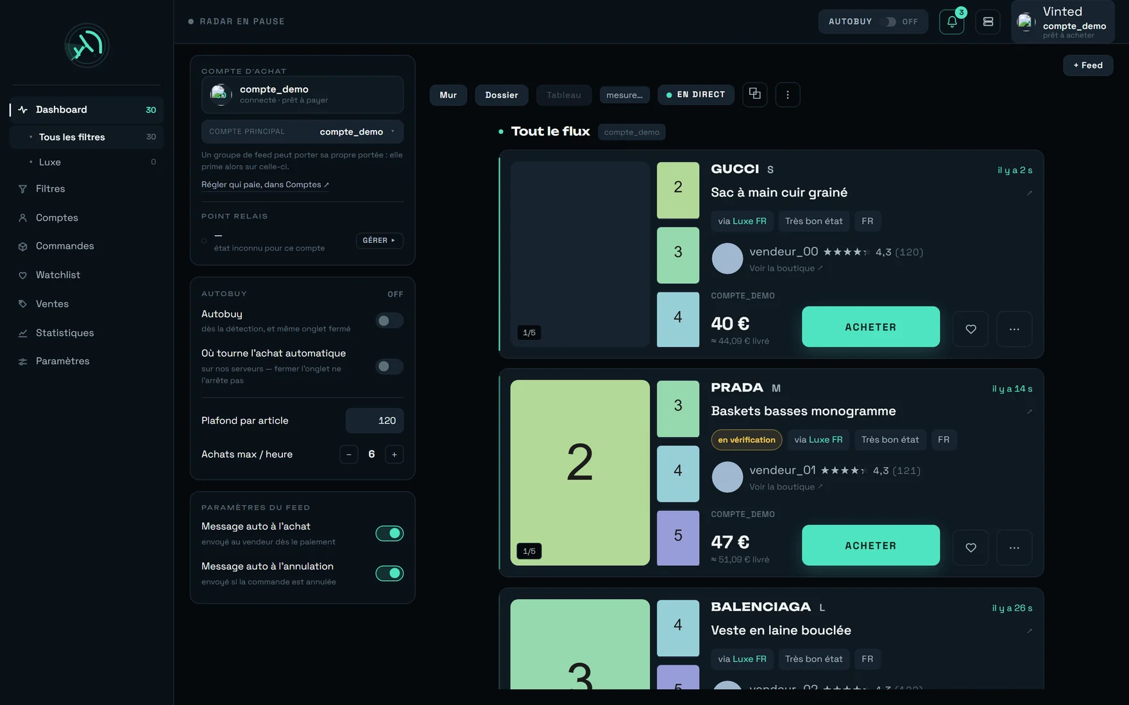Screen dimensions: 1129x705
Task: Open Ventes from the tag icon
Action: click(23, 304)
